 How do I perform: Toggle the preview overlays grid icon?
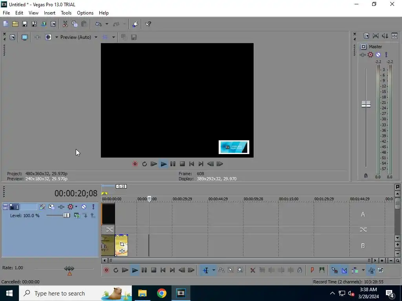(105, 37)
